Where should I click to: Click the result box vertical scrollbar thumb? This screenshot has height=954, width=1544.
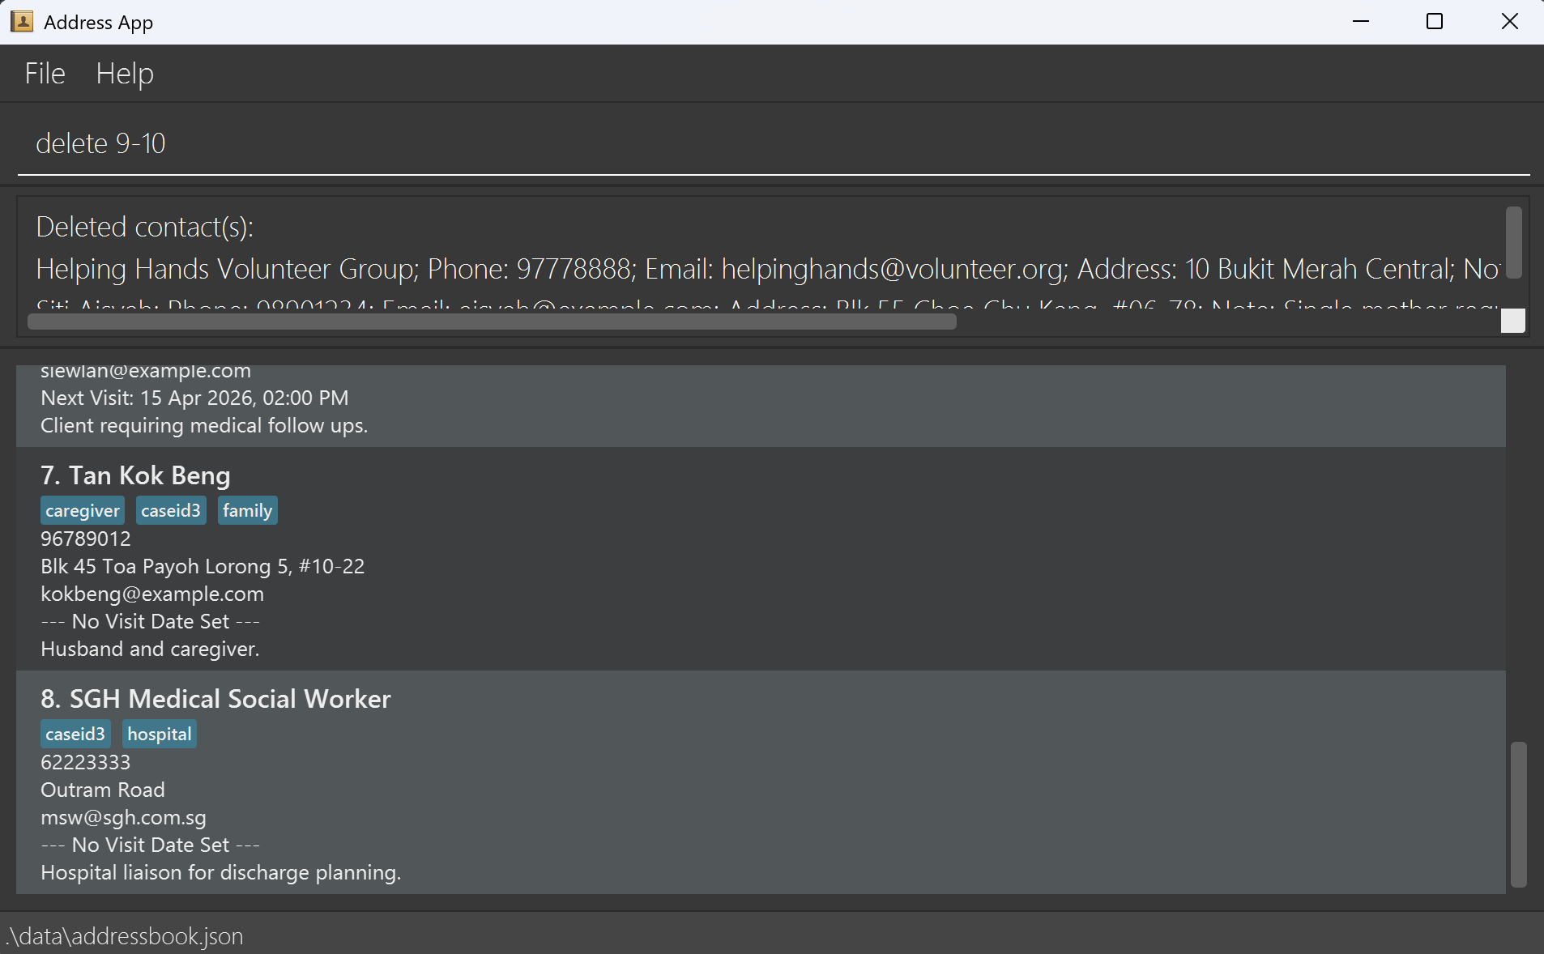[x=1513, y=242]
